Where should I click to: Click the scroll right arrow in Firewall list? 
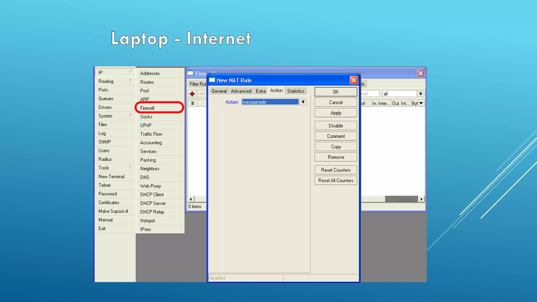click(x=421, y=199)
